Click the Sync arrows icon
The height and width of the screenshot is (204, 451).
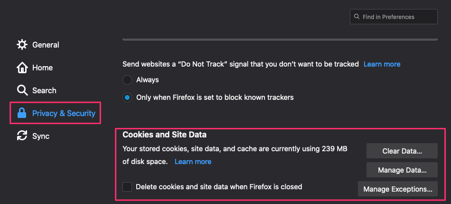tap(22, 136)
